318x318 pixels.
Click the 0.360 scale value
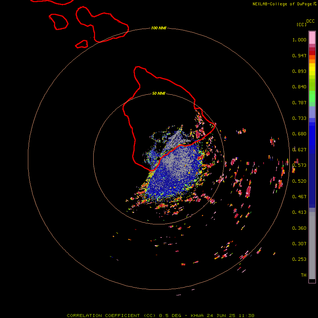coord(299,228)
